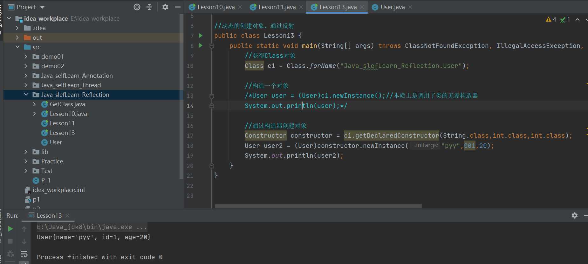Click the typo count checkmark indicator
The height and width of the screenshot is (264, 588).
[x=565, y=20]
